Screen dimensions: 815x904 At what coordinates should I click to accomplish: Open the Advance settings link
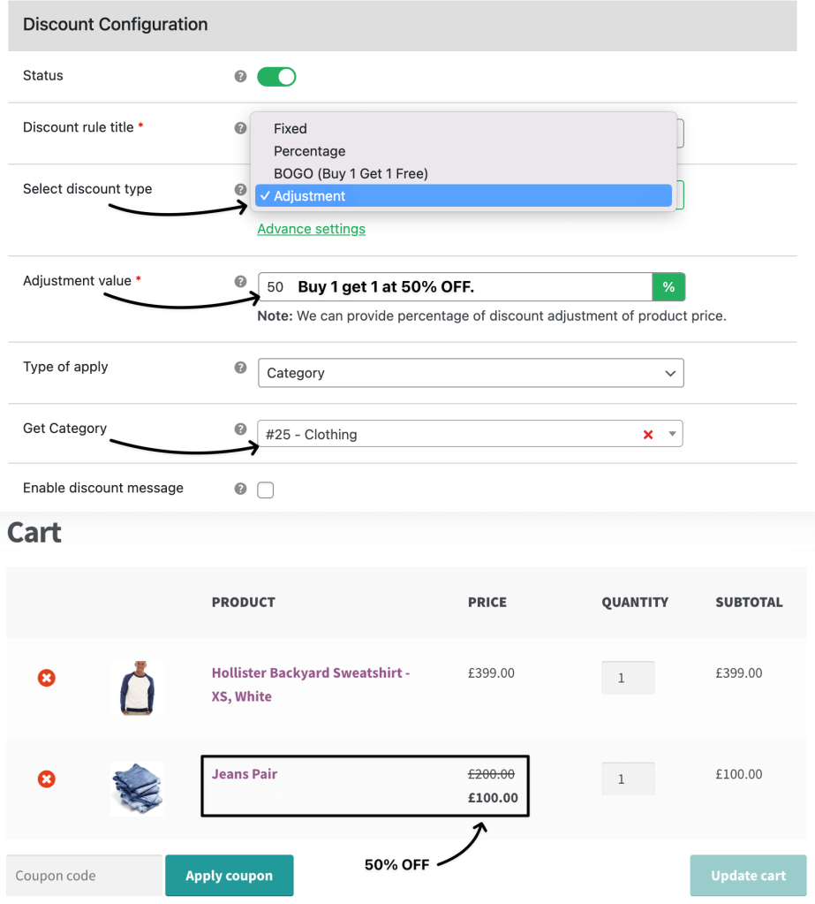pyautogui.click(x=311, y=229)
